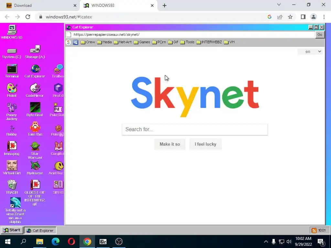This screenshot has width=331, height=248.
Task: Expand the 'en' language dropdown
Action: point(310,52)
